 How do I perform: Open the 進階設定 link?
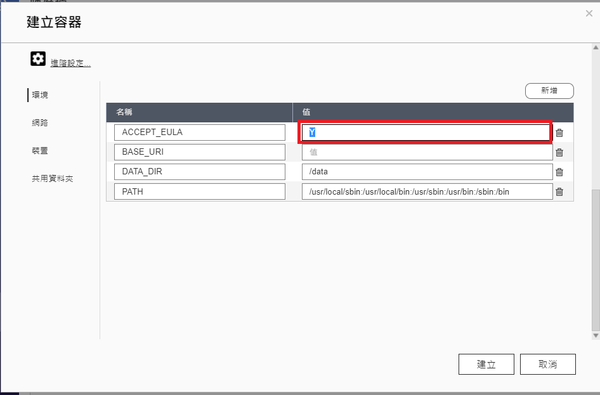coord(70,63)
